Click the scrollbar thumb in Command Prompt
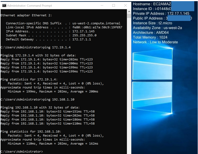 click(x=129, y=16)
